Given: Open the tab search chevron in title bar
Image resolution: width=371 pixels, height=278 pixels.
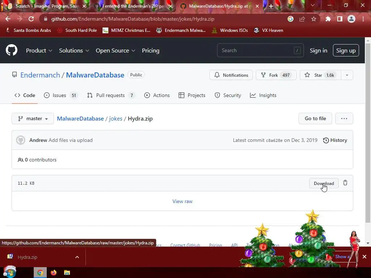Looking at the screenshot, I should coord(313,5).
